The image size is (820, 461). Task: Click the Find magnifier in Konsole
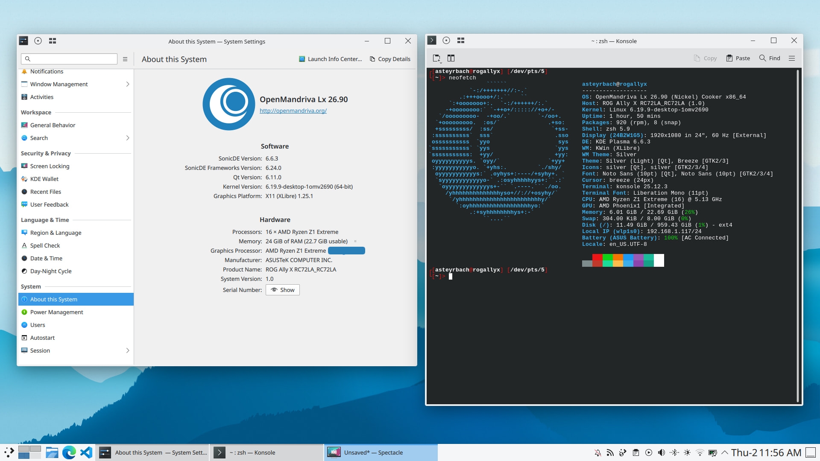click(762, 58)
